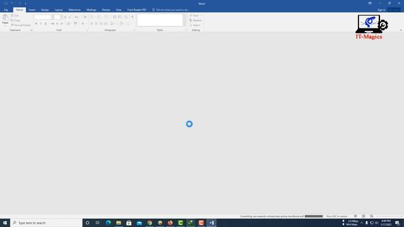This screenshot has height=227, width=404.
Task: Open Firefox from the taskbar
Action: click(170, 223)
